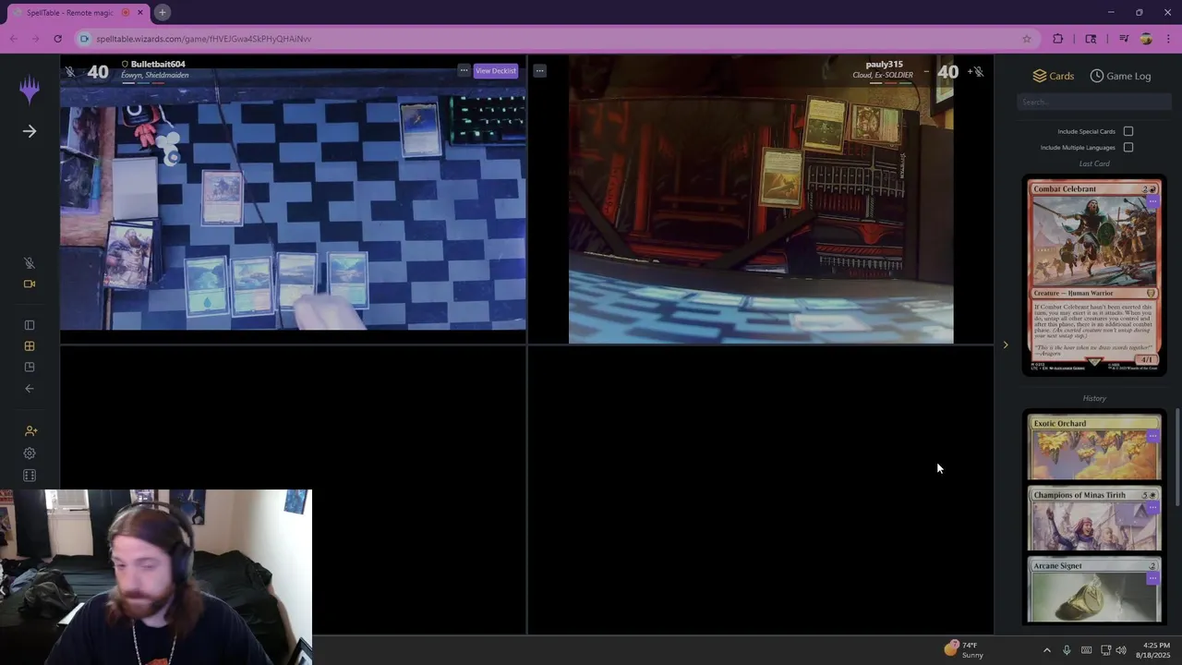Click the Magic planeswalker logo
The width and height of the screenshot is (1182, 665).
(x=30, y=89)
